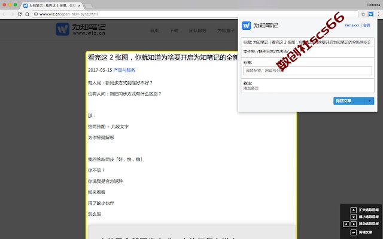Image resolution: width=383 pixels, height=239 pixels.
Task: Open the WizNote clipper extension icon in toolbar
Action: (x=371, y=14)
